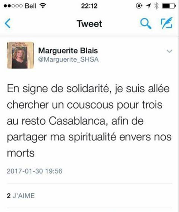Open the Marguerite Blais display name
This screenshot has width=179, height=212.
click(x=68, y=51)
